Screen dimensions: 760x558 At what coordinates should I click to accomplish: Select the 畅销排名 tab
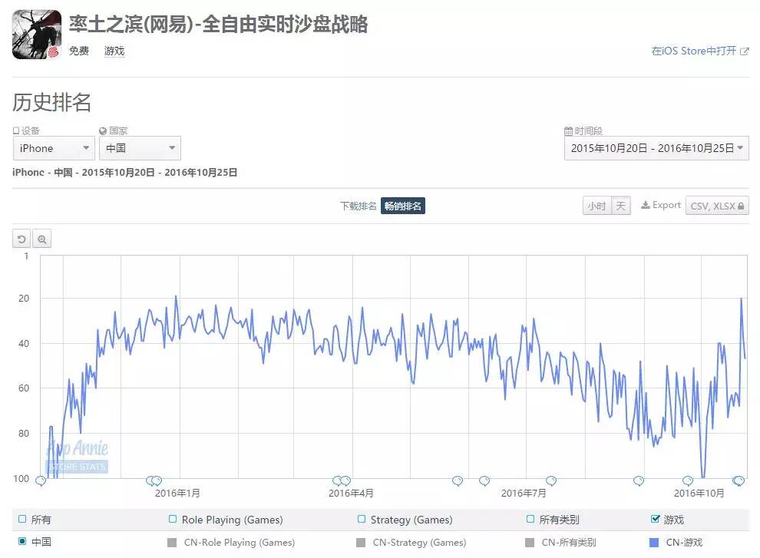[403, 206]
